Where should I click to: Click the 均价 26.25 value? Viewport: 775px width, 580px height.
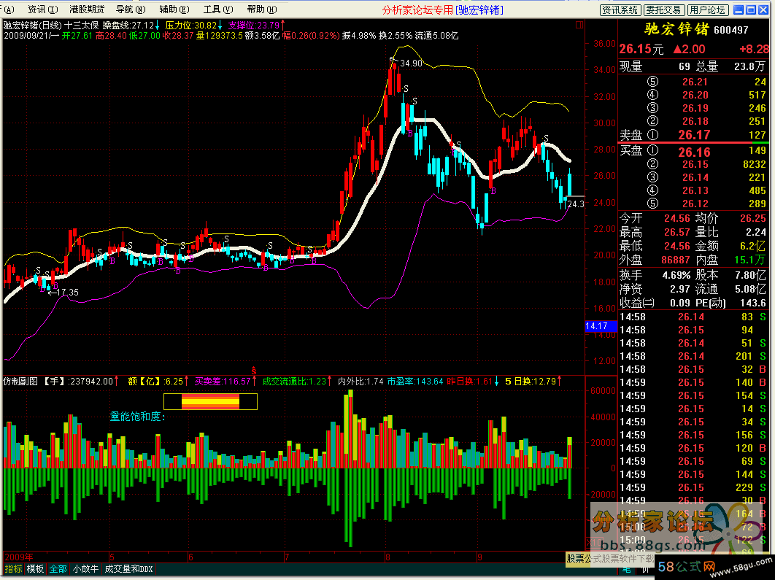tap(753, 218)
